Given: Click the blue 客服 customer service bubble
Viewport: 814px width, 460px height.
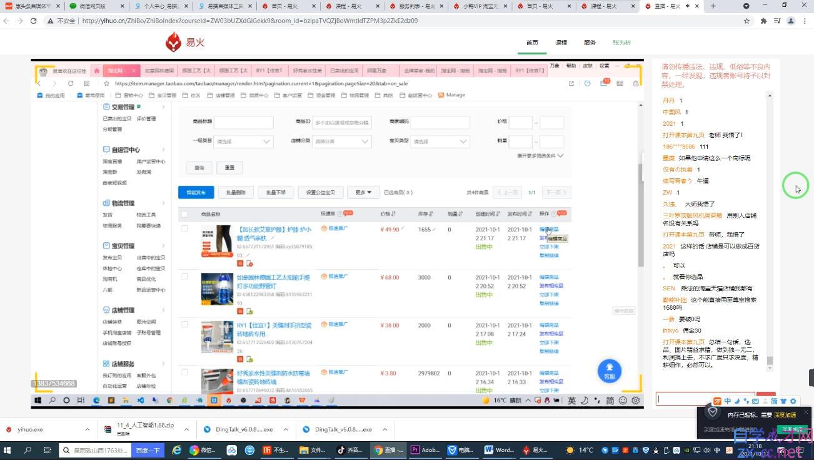Looking at the screenshot, I should [609, 371].
